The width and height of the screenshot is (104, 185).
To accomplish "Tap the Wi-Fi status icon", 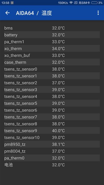I will pyautogui.click(x=71, y=3).
